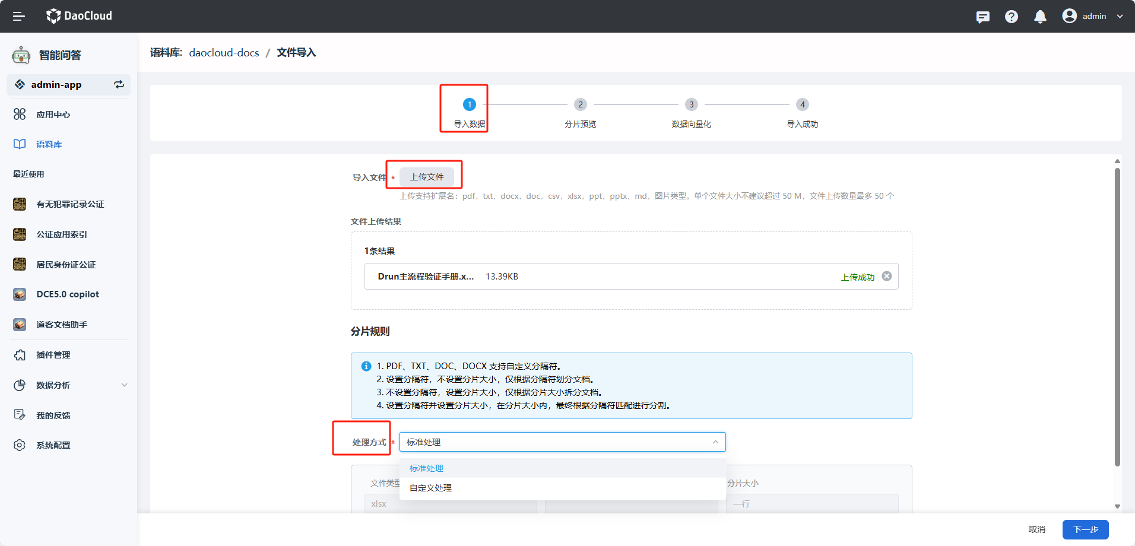Screen dimensions: 1135x546
Task: Click the DaoCloud logo
Action: pyautogui.click(x=79, y=16)
